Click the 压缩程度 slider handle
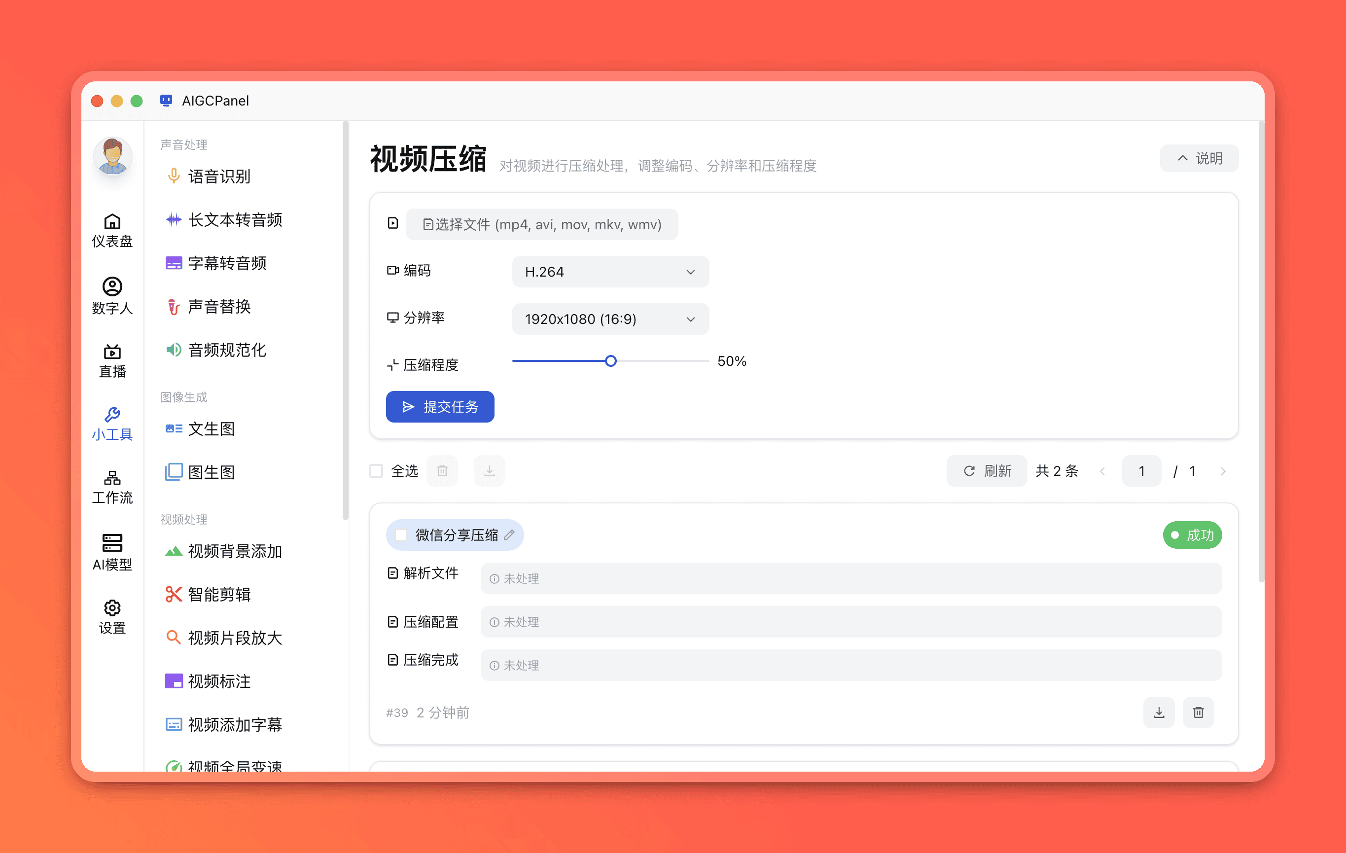1346x853 pixels. click(x=610, y=361)
